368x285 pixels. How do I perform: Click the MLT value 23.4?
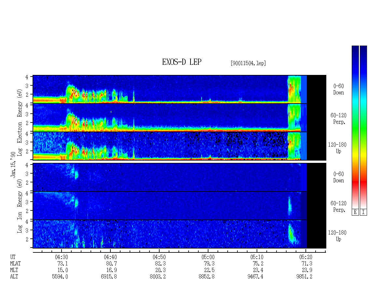(258, 270)
